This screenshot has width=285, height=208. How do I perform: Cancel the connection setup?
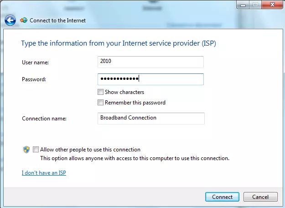point(260,197)
